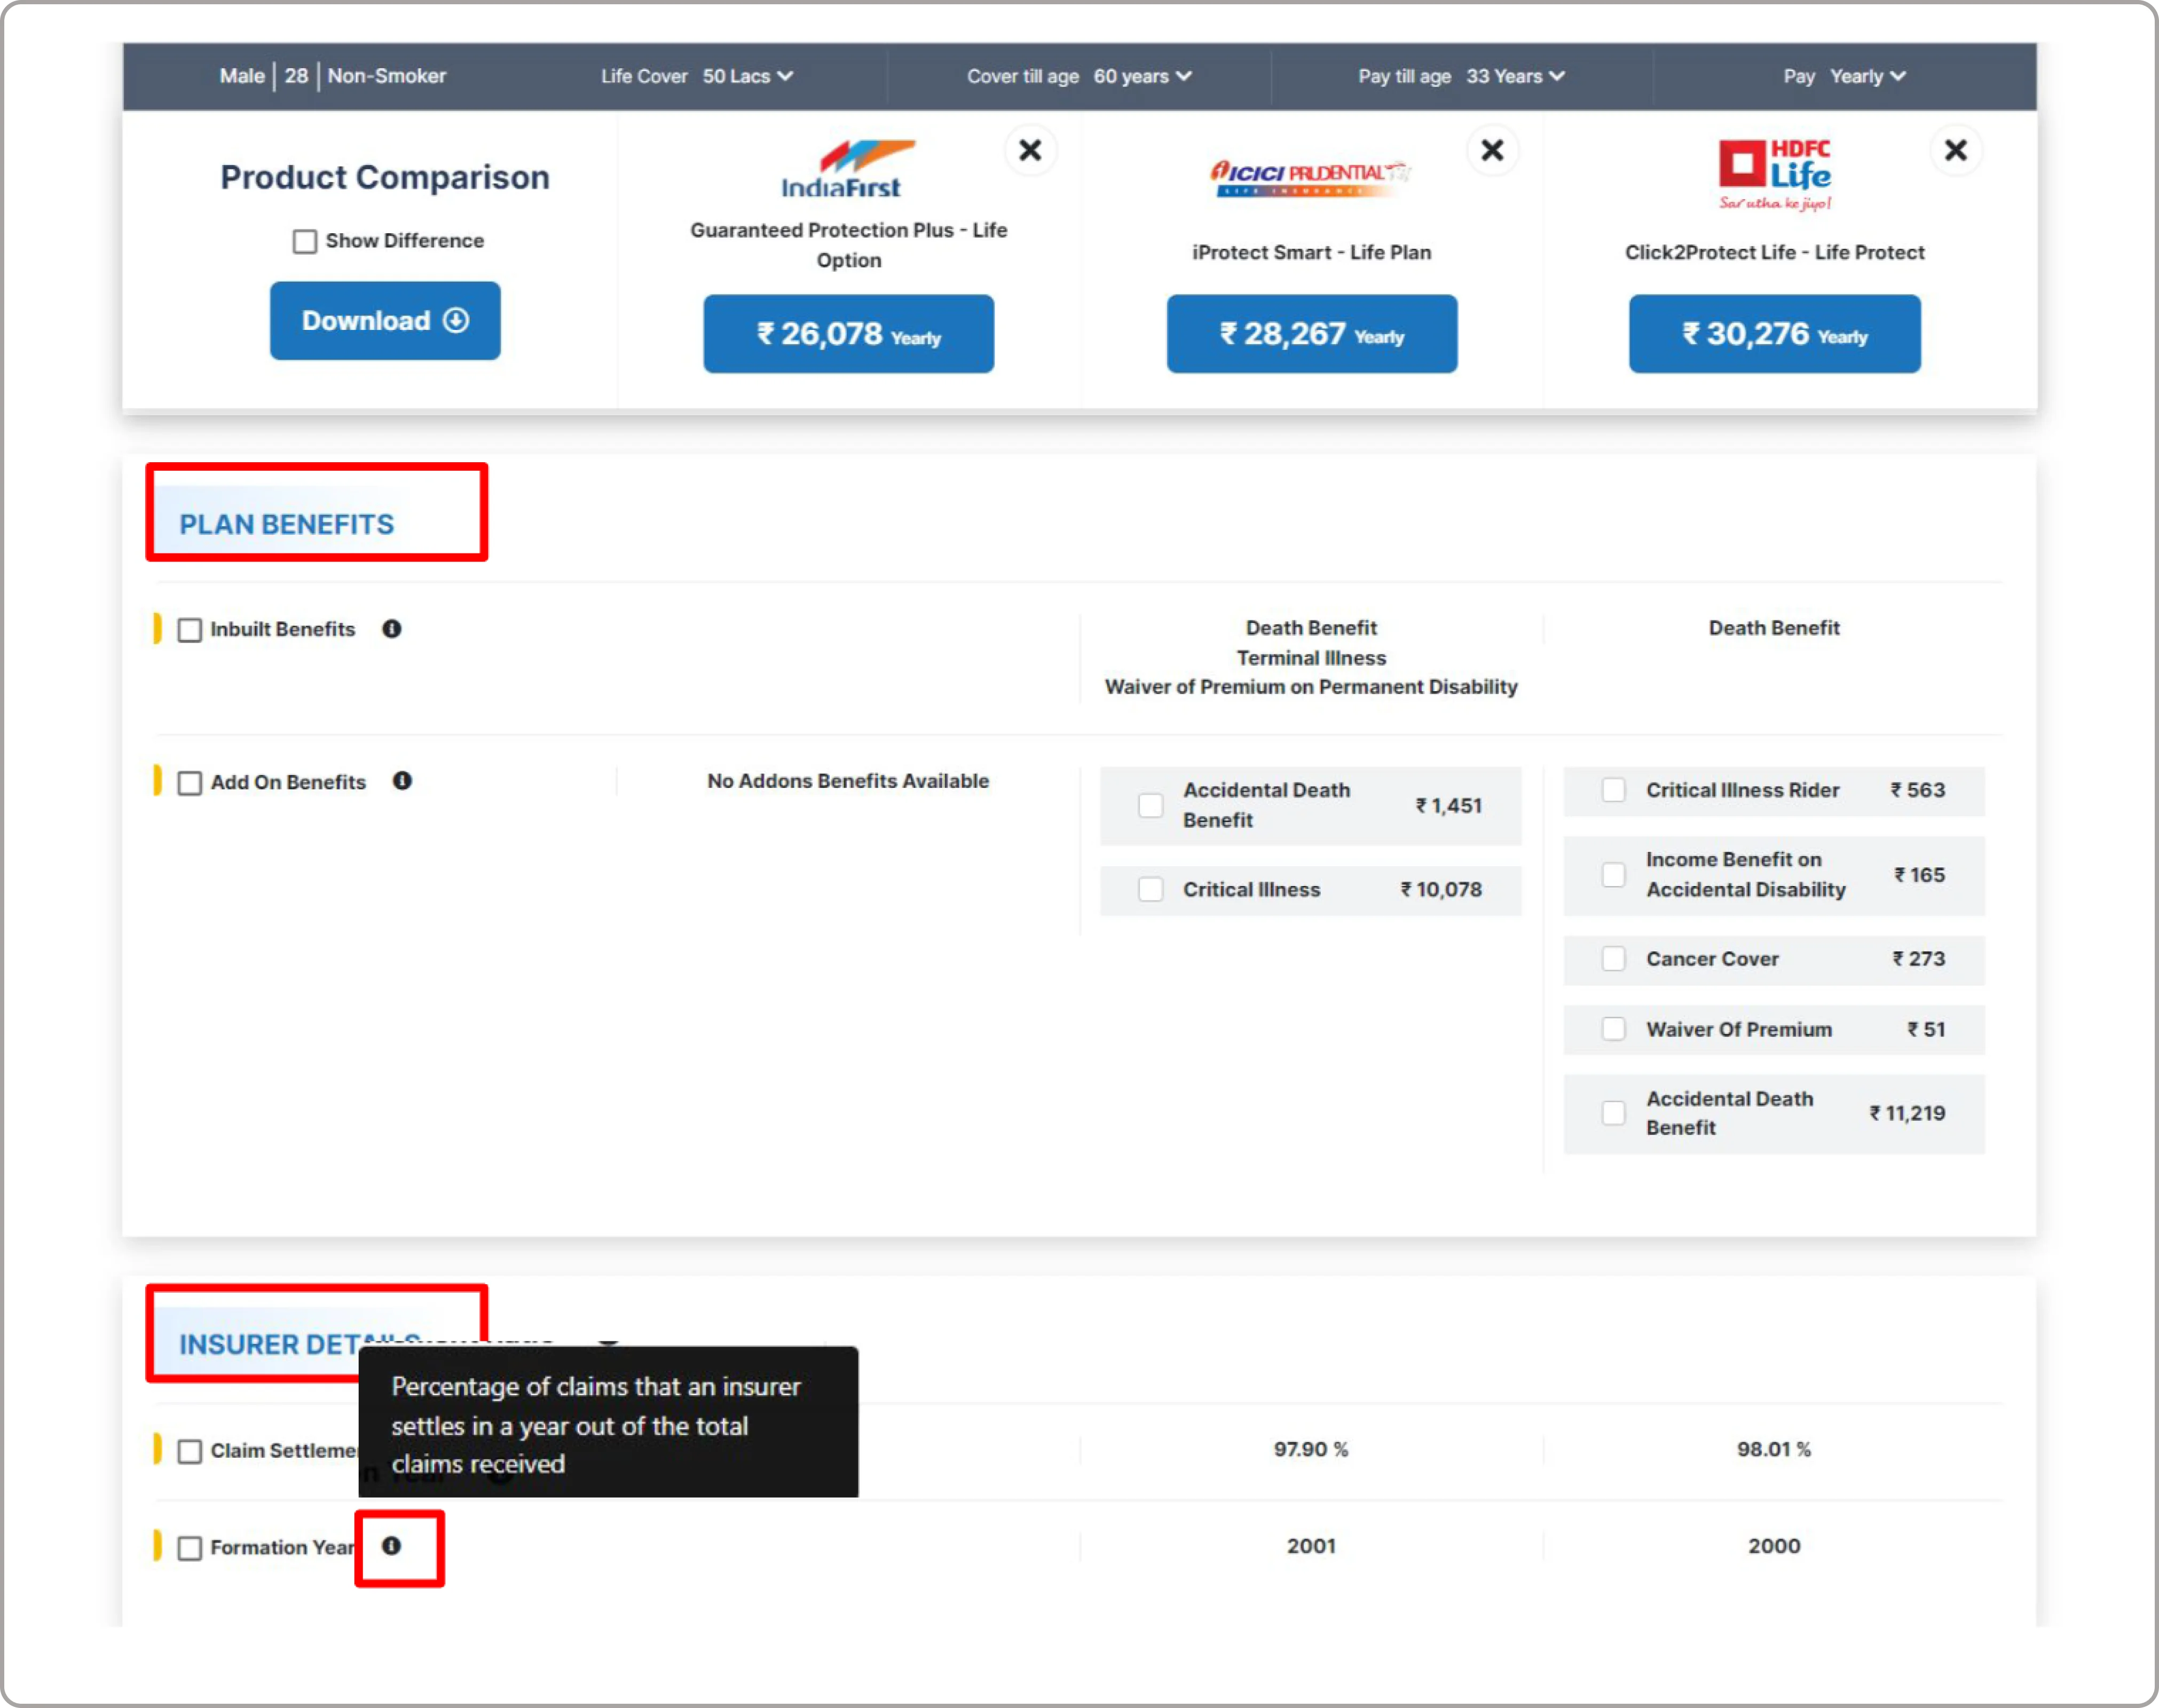
Task: Click the Guaranteed Protection Plus plan name
Action: [848, 245]
